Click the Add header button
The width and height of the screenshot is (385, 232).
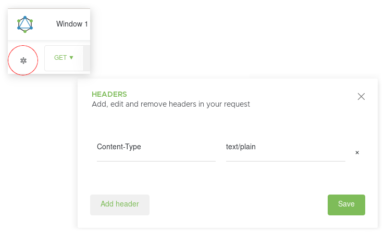[120, 205]
